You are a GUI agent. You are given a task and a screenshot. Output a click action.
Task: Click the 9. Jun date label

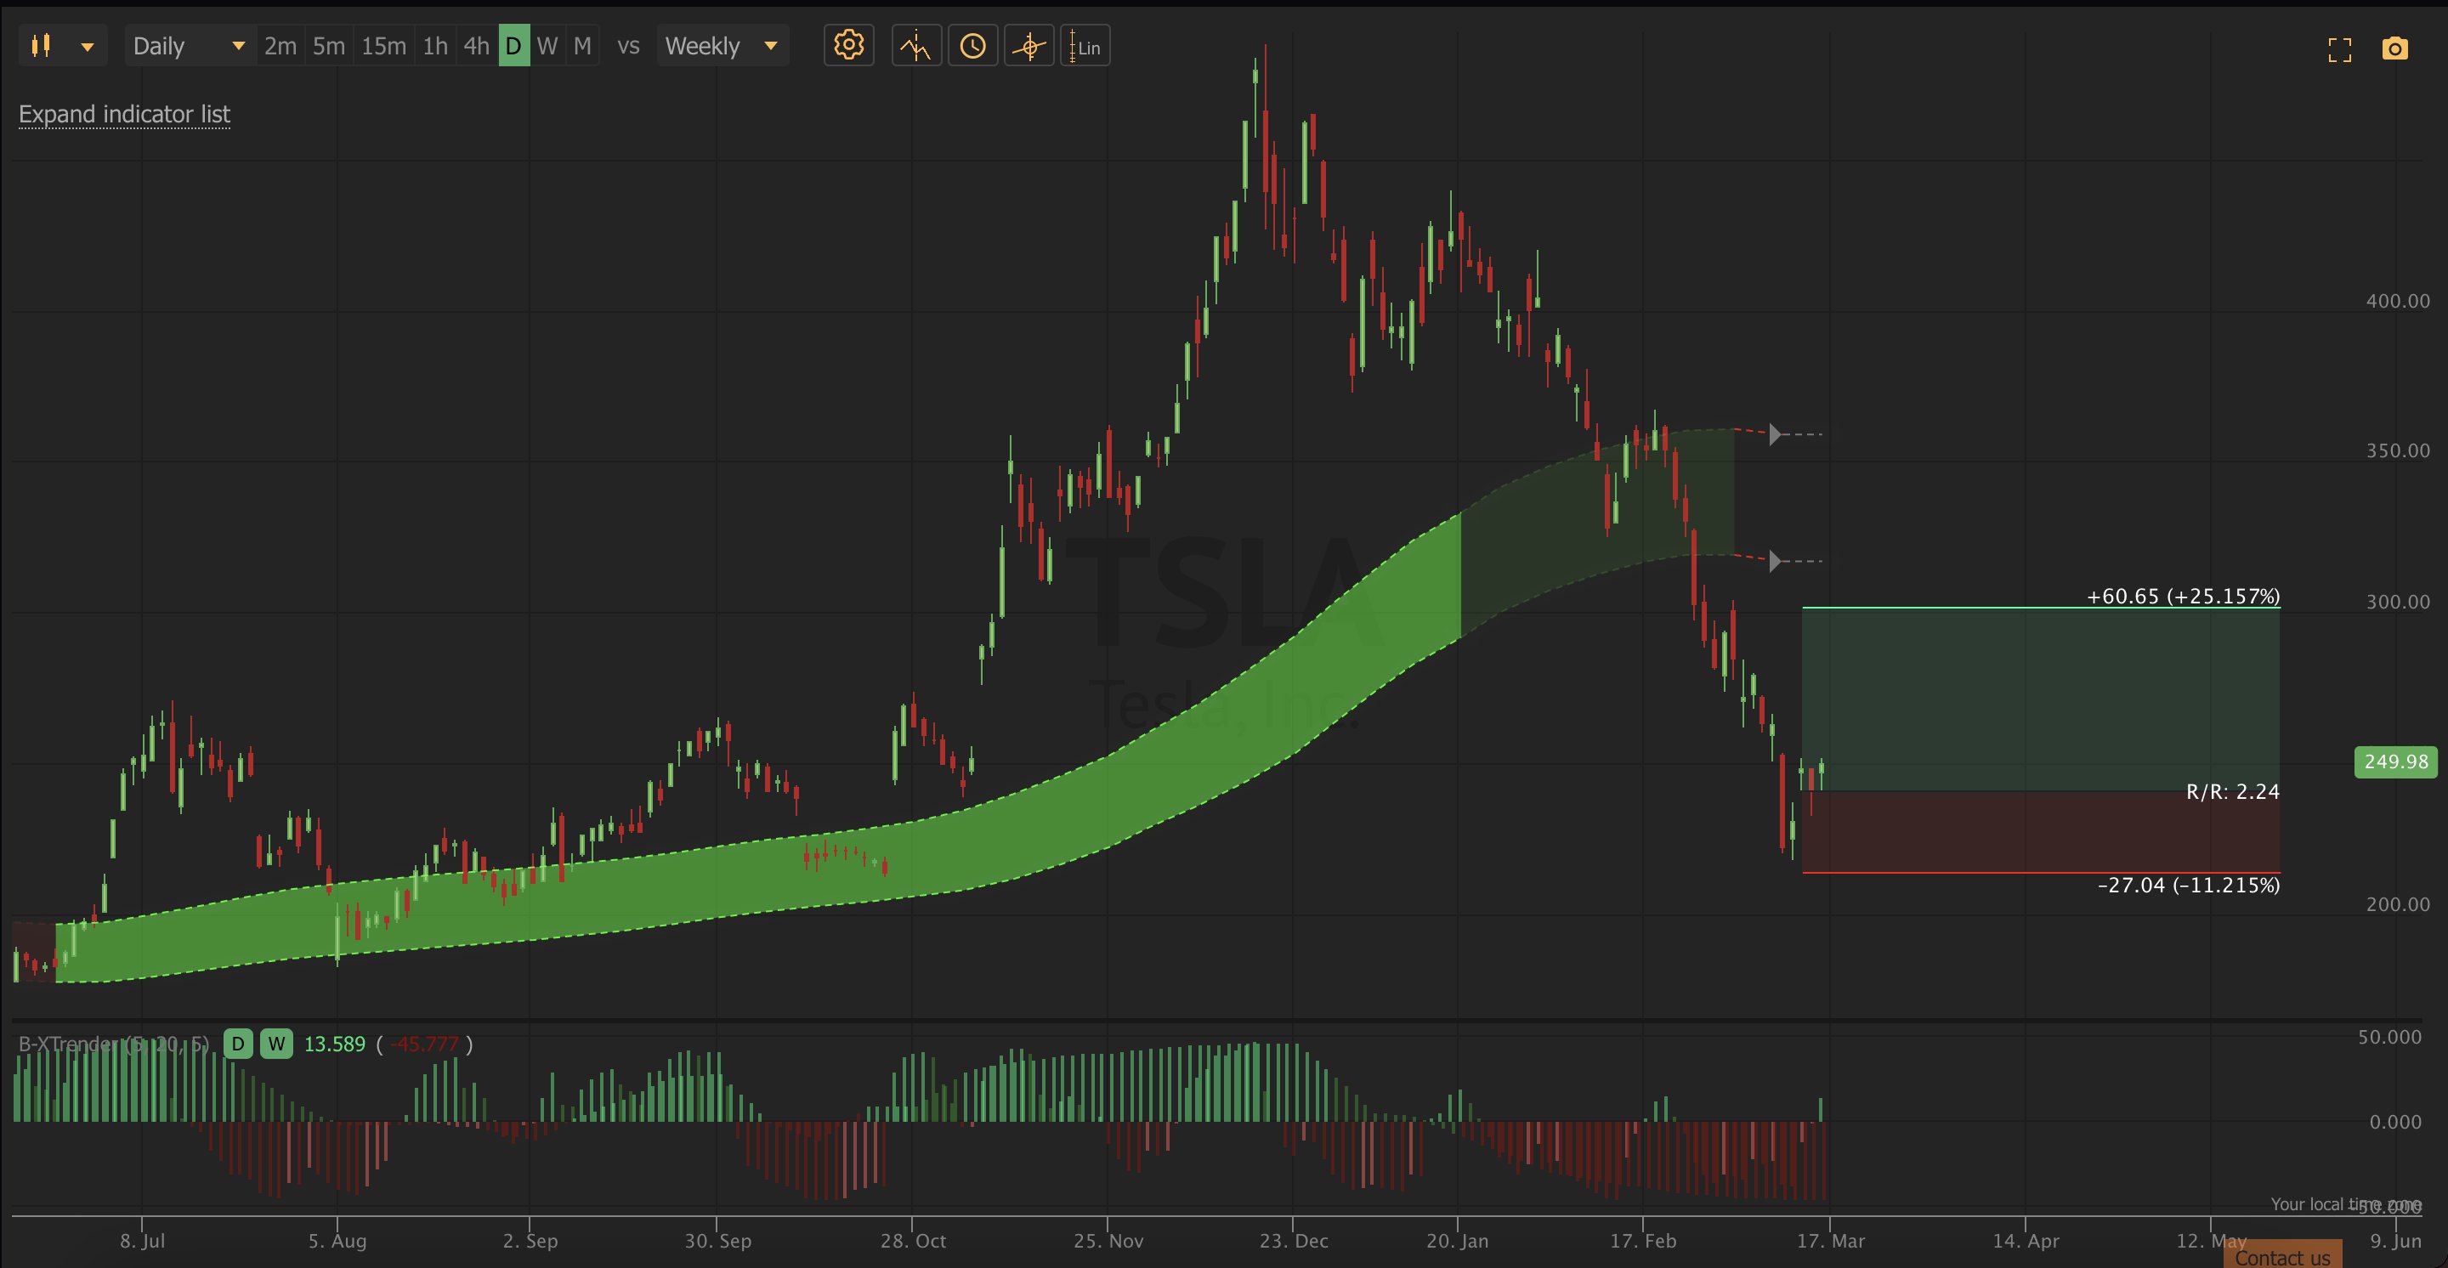pos(2396,1241)
